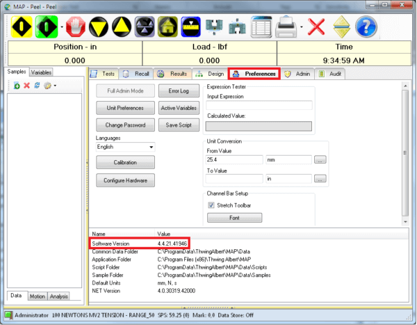Open the dropdown arrow next to green start icon
Image resolution: width=417 pixels, height=325 pixels.
(62, 27)
